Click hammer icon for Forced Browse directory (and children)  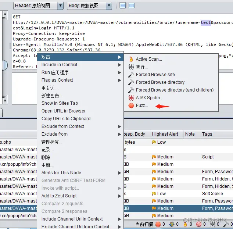click(x=131, y=90)
